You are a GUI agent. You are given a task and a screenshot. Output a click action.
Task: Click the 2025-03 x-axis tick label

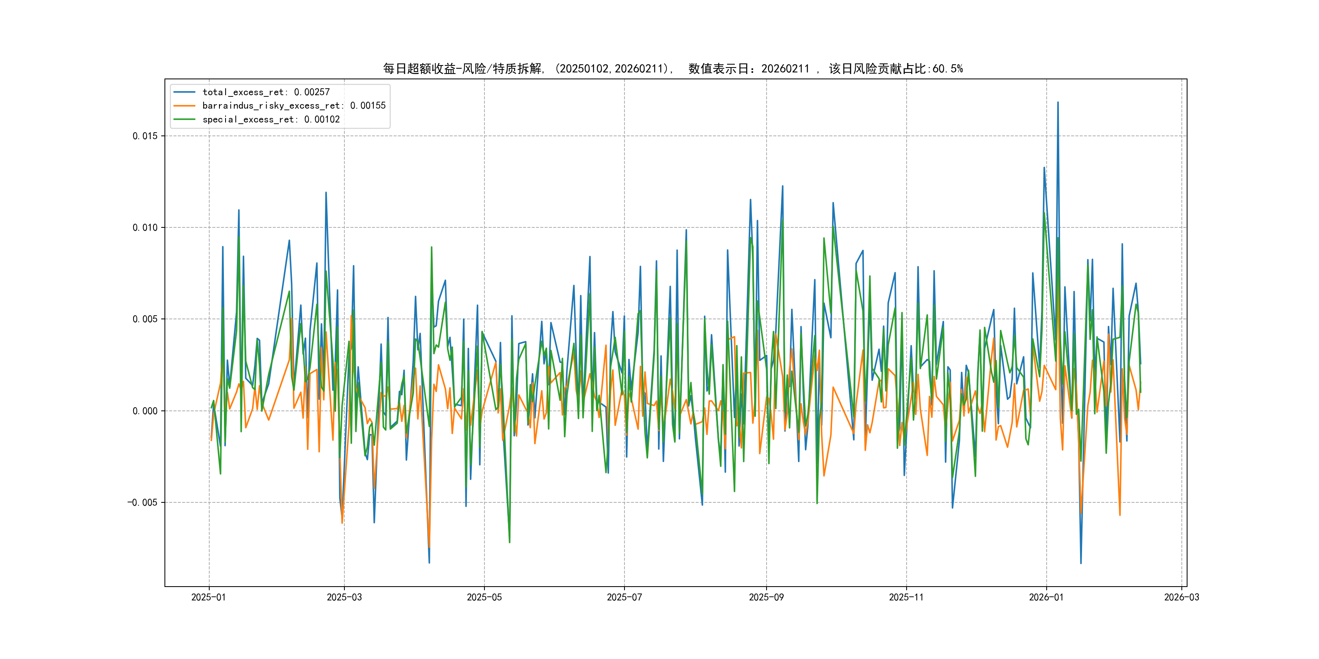(344, 597)
